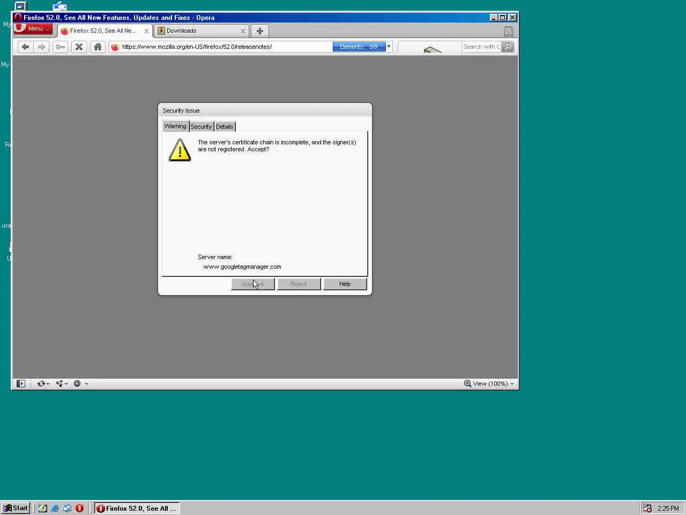This screenshot has height=515, width=686.
Task: Click the zoom magnifier icon in status bar
Action: [x=467, y=384]
